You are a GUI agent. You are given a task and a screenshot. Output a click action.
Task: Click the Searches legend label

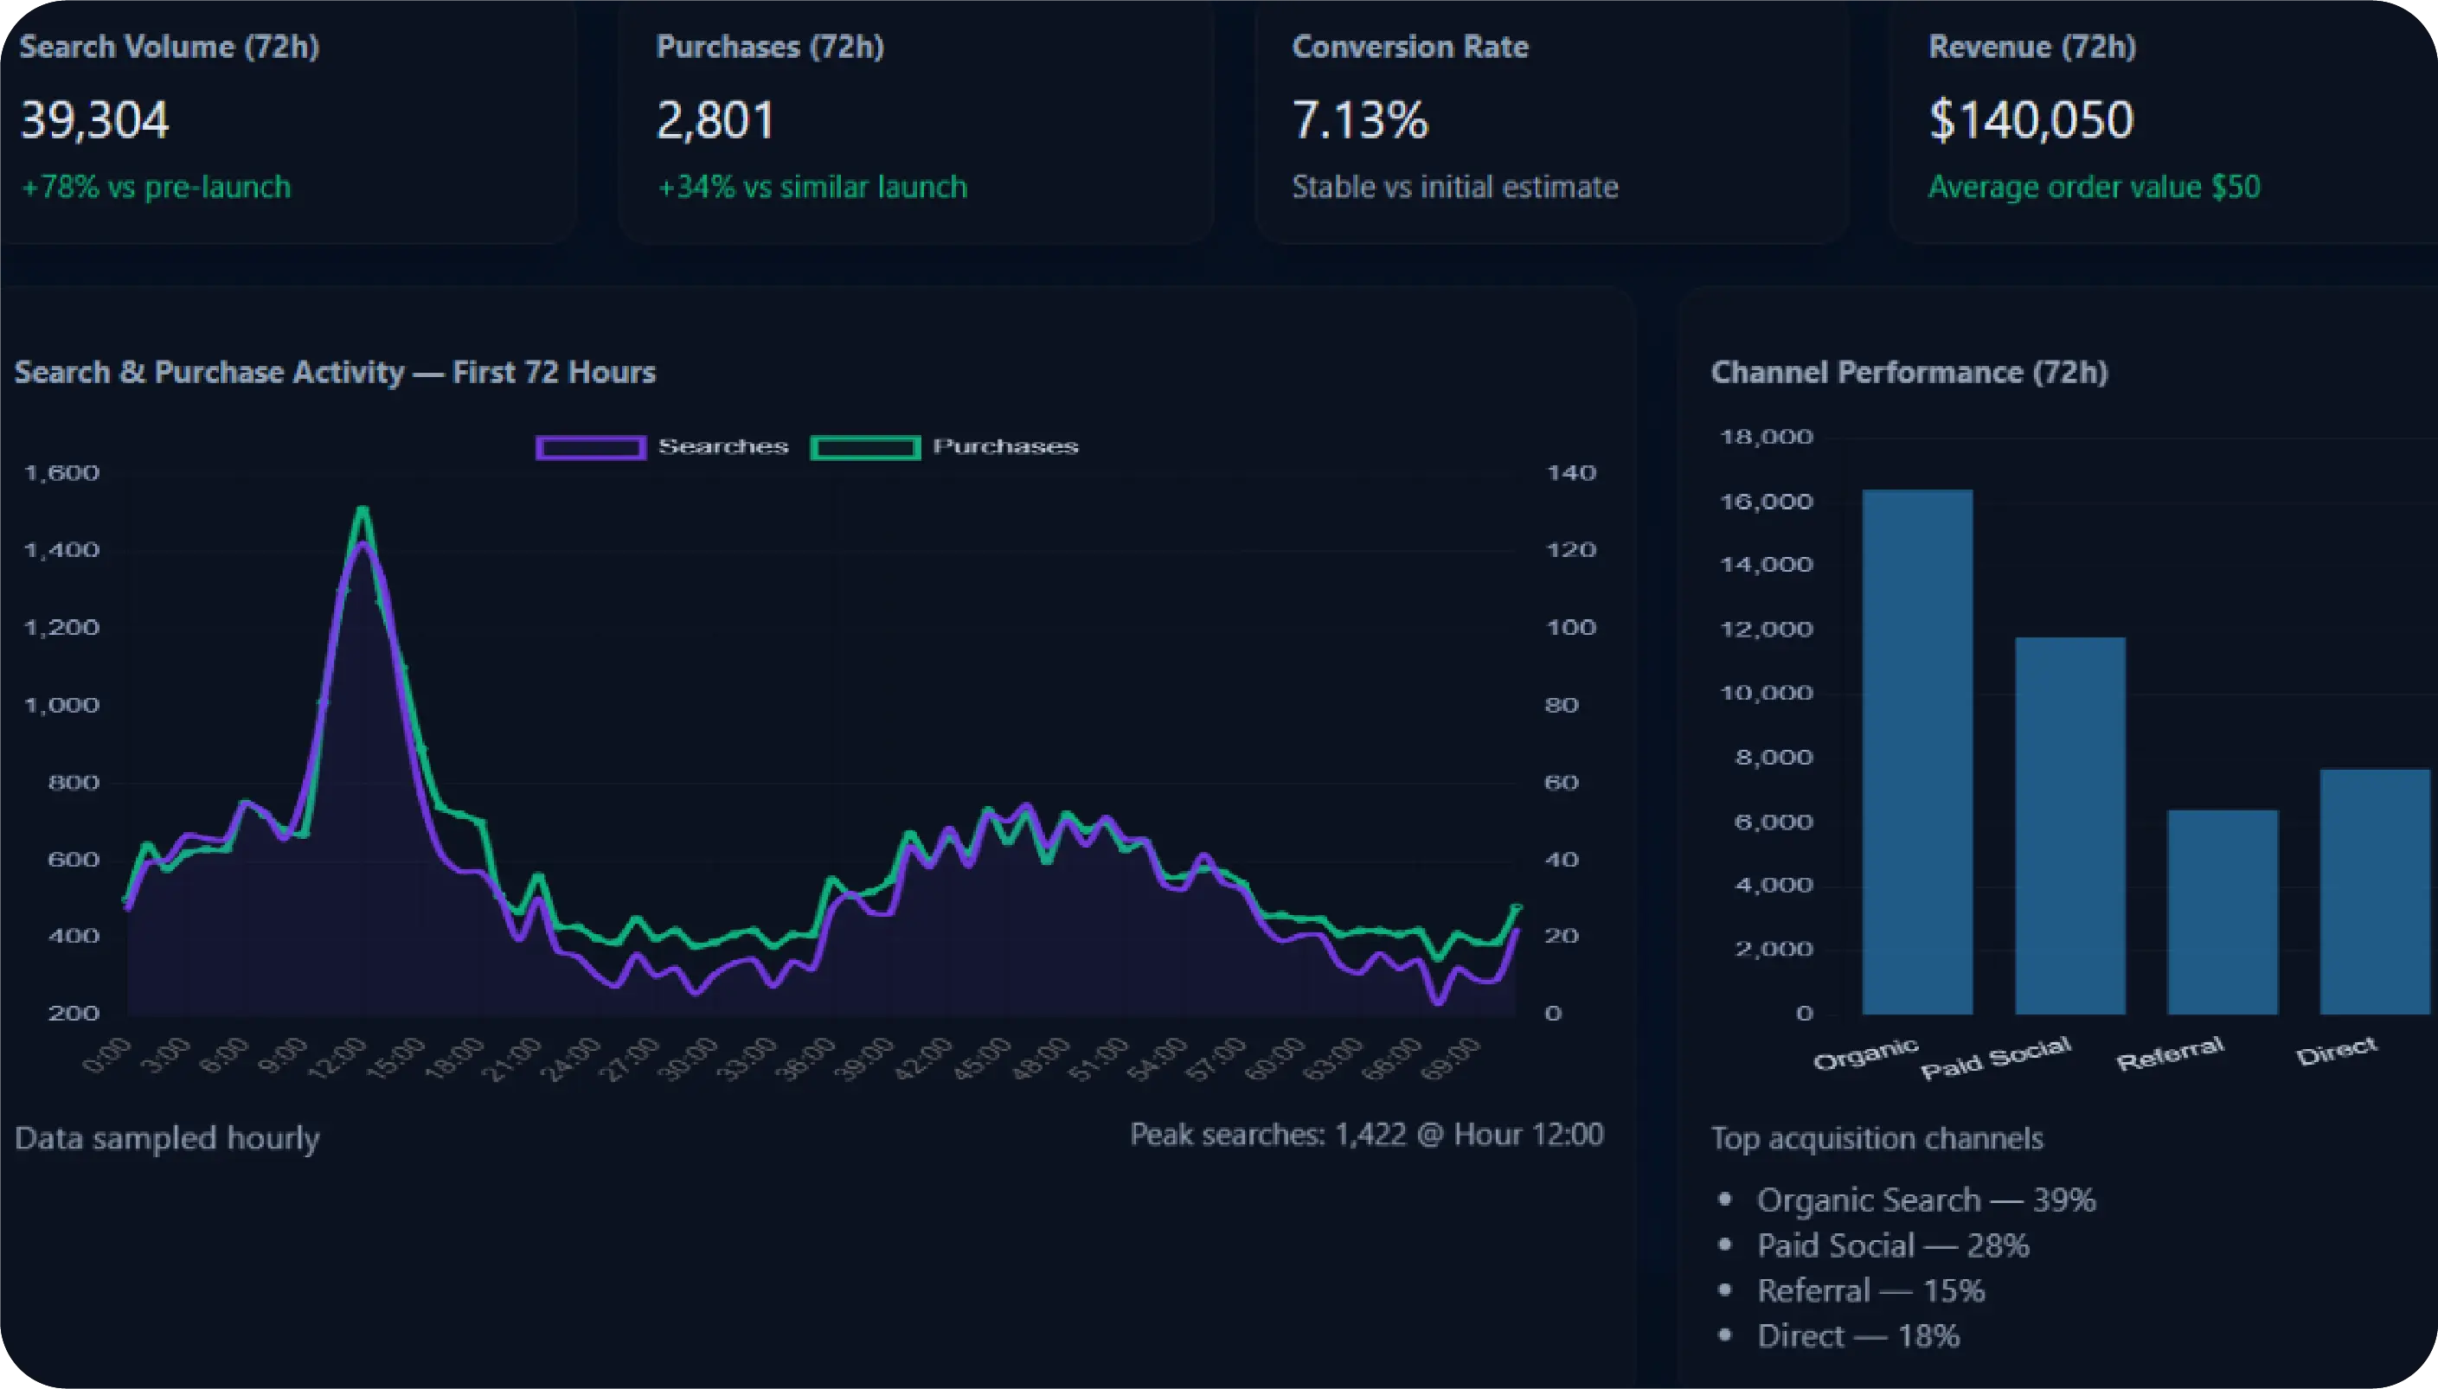723,446
